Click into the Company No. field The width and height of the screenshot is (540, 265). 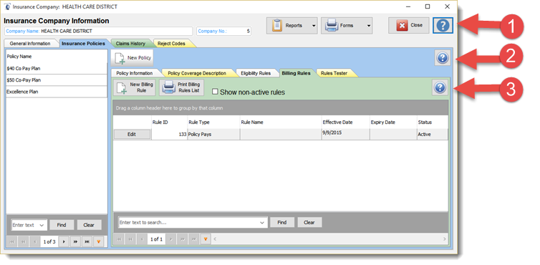pyautogui.click(x=224, y=31)
